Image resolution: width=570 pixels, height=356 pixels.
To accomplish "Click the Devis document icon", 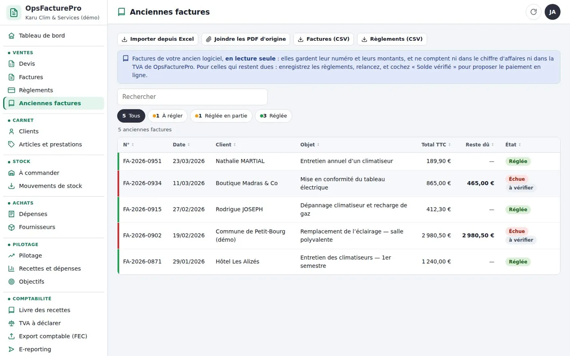I will pos(11,63).
